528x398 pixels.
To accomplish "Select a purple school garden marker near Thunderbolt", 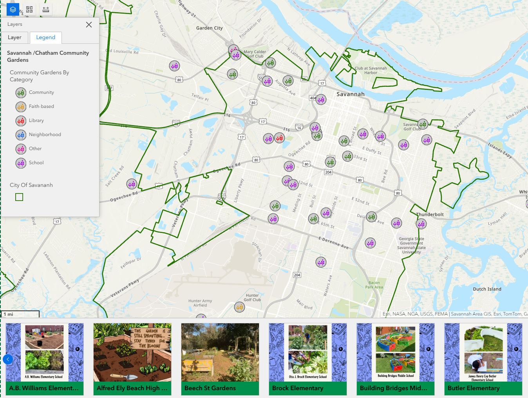I will click(421, 223).
